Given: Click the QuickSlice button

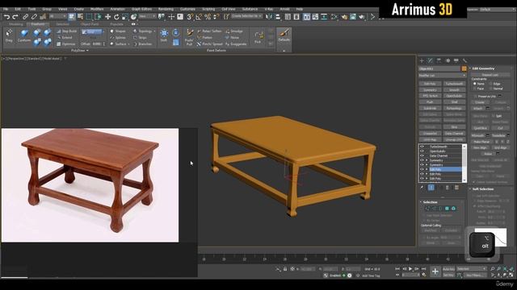Looking at the screenshot, I should (481, 128).
